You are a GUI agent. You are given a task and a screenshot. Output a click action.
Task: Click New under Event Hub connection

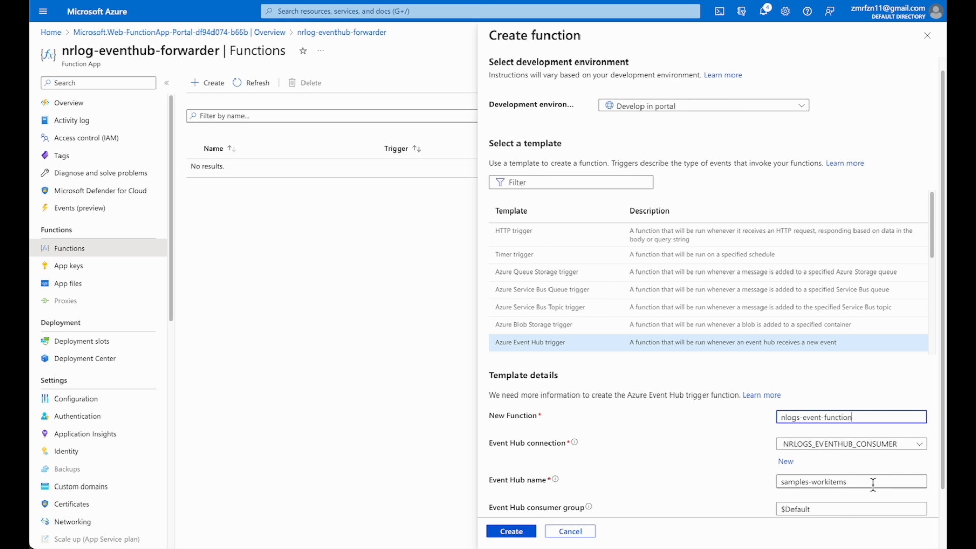coord(785,461)
